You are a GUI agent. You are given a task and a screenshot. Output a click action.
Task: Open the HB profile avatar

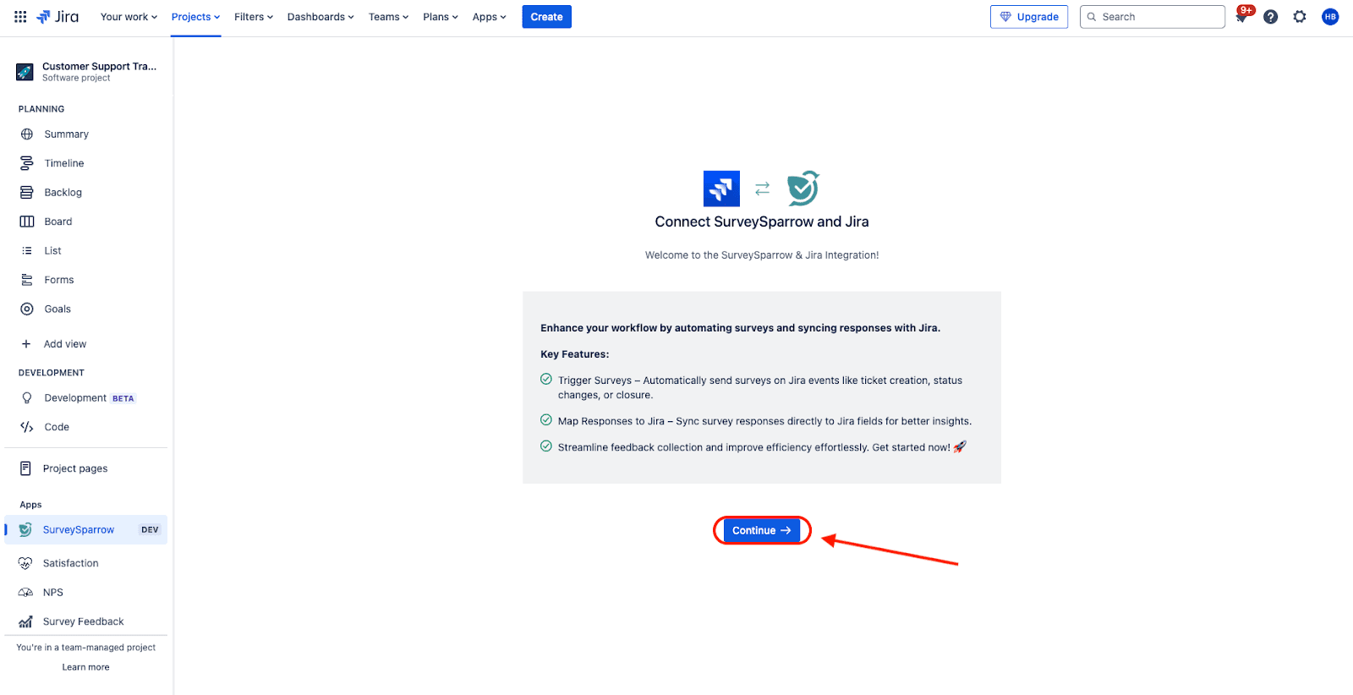tap(1330, 17)
